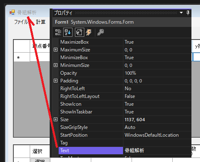The height and width of the screenshot is (162, 200).
Task: Select the ShowInTaskbar True value
Action: click(x=157, y=112)
